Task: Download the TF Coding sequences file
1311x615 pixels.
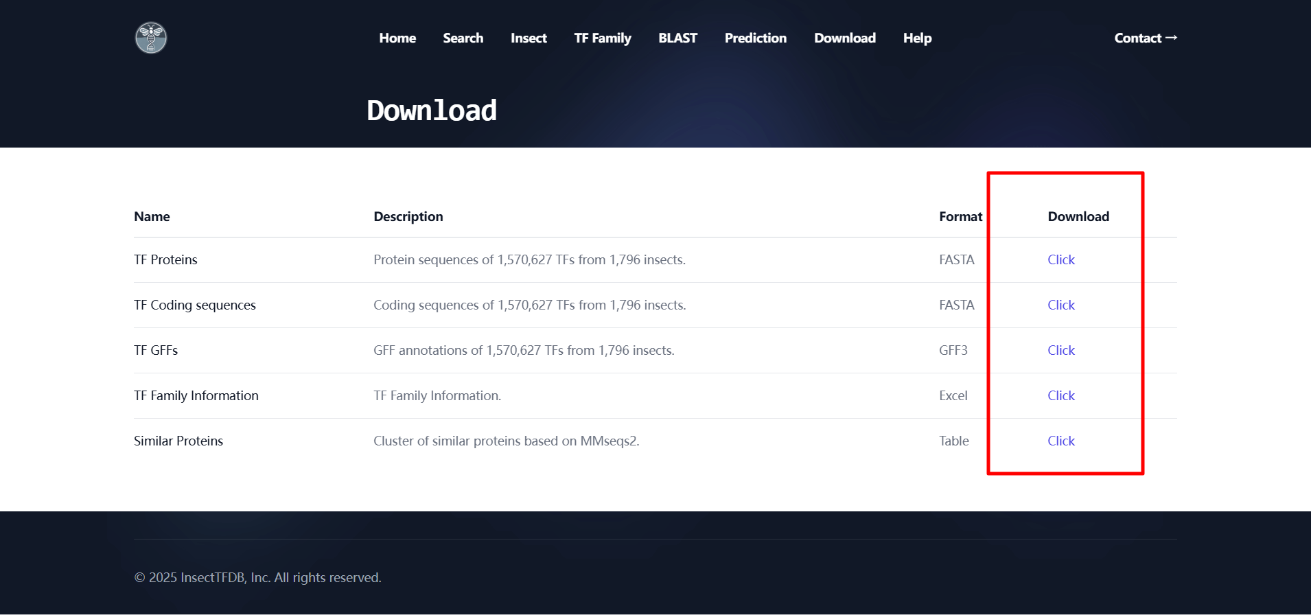Action: (1060, 305)
